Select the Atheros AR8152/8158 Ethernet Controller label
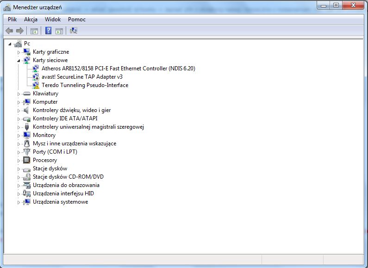The width and height of the screenshot is (368, 268). click(119, 69)
